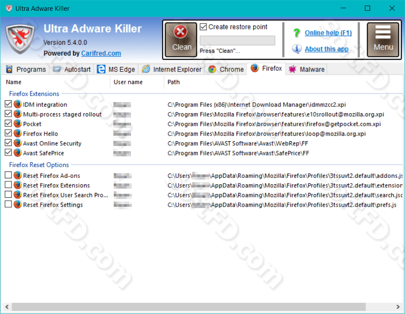Viewport: 405px width, 314px height.
Task: Click the Firefox icon beside Firefox Hello
Action: [x=18, y=133]
